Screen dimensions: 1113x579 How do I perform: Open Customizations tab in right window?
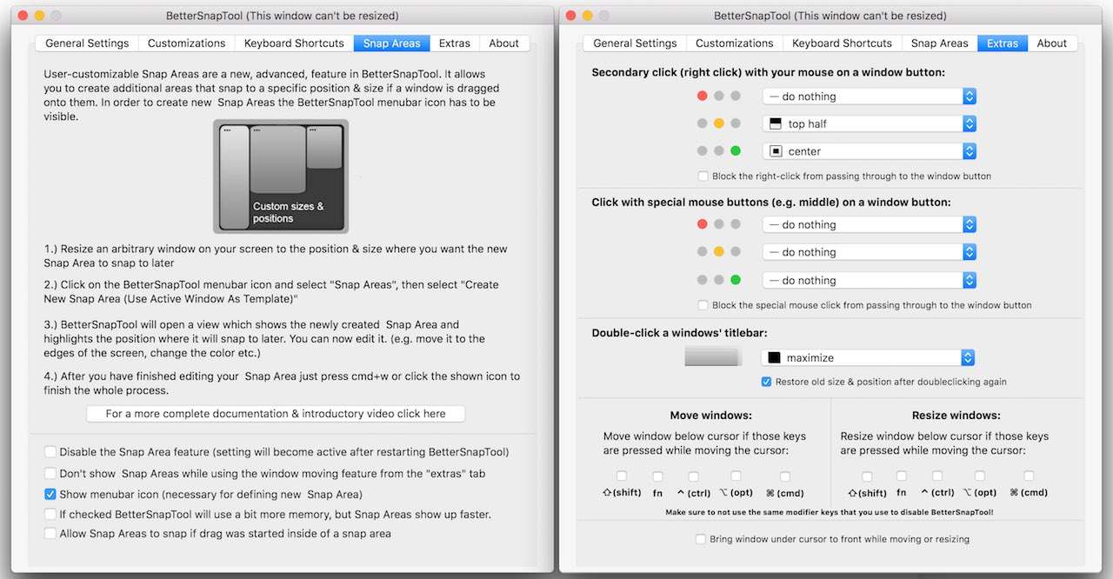[x=734, y=43]
